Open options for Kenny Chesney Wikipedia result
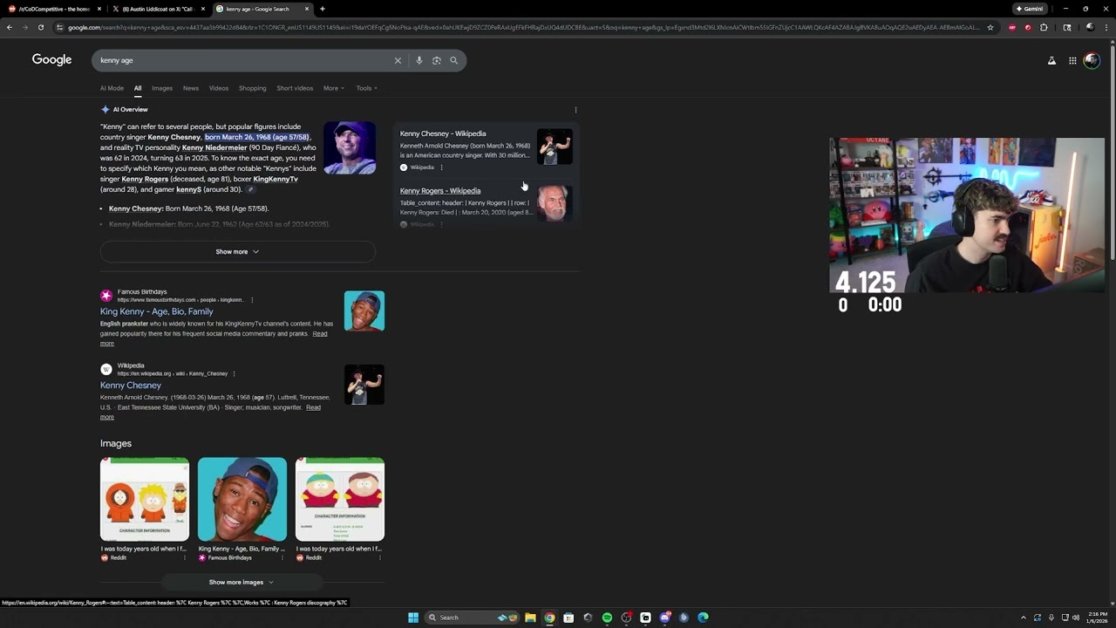 pyautogui.click(x=234, y=373)
